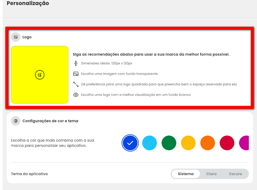Click the dimensions icon next to "Dimensões ideais"
The width and height of the screenshot is (257, 190).
pyautogui.click(x=76, y=63)
